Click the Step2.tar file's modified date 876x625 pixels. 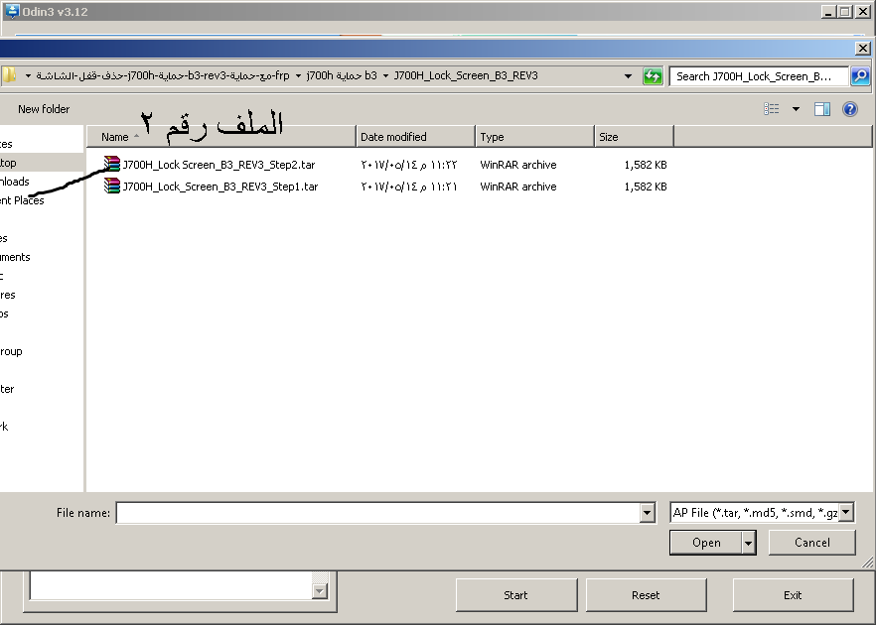(409, 165)
